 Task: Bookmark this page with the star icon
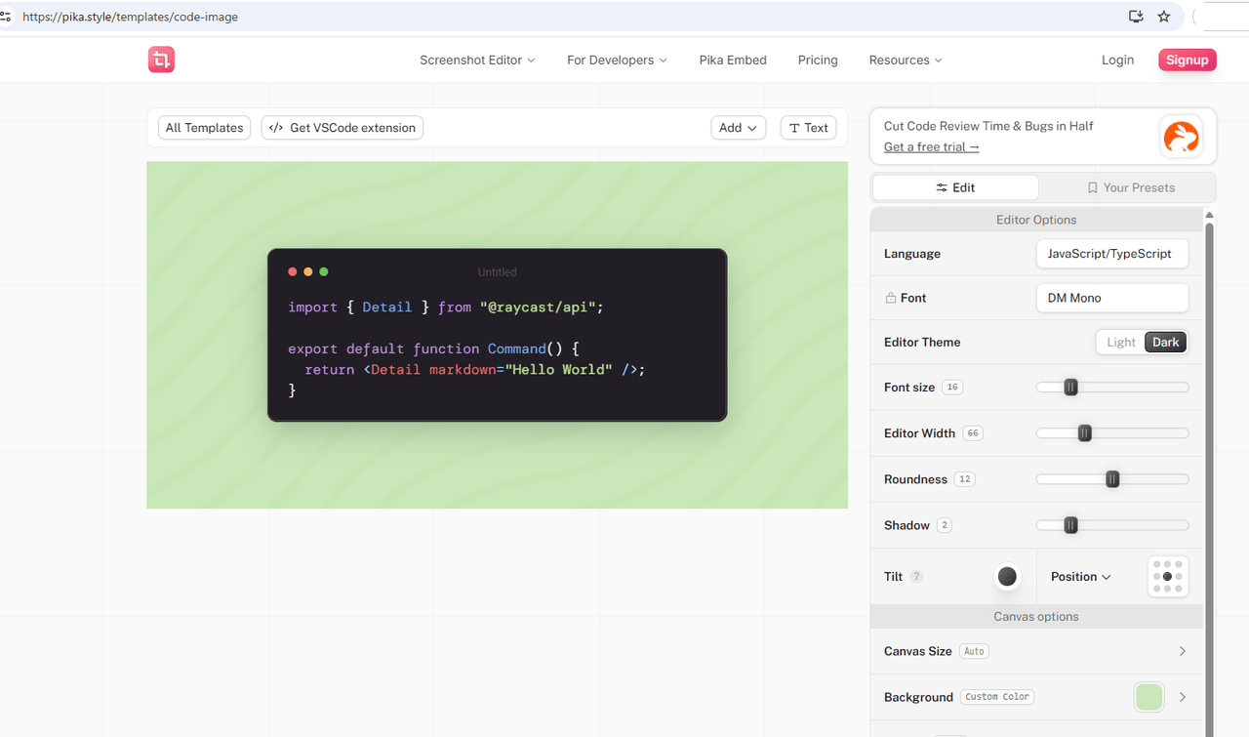tap(1164, 17)
